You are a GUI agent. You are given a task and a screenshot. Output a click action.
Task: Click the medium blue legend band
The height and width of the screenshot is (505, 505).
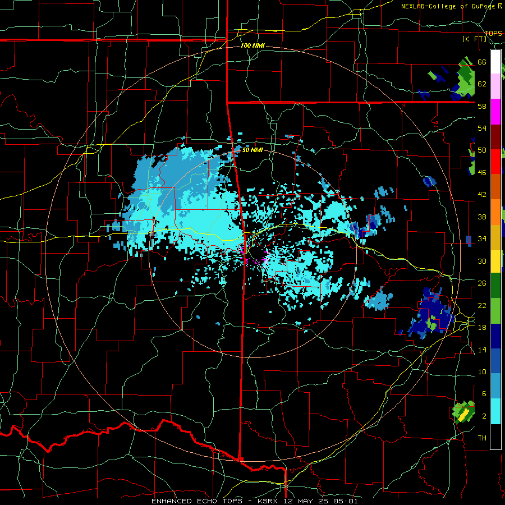[495, 361]
